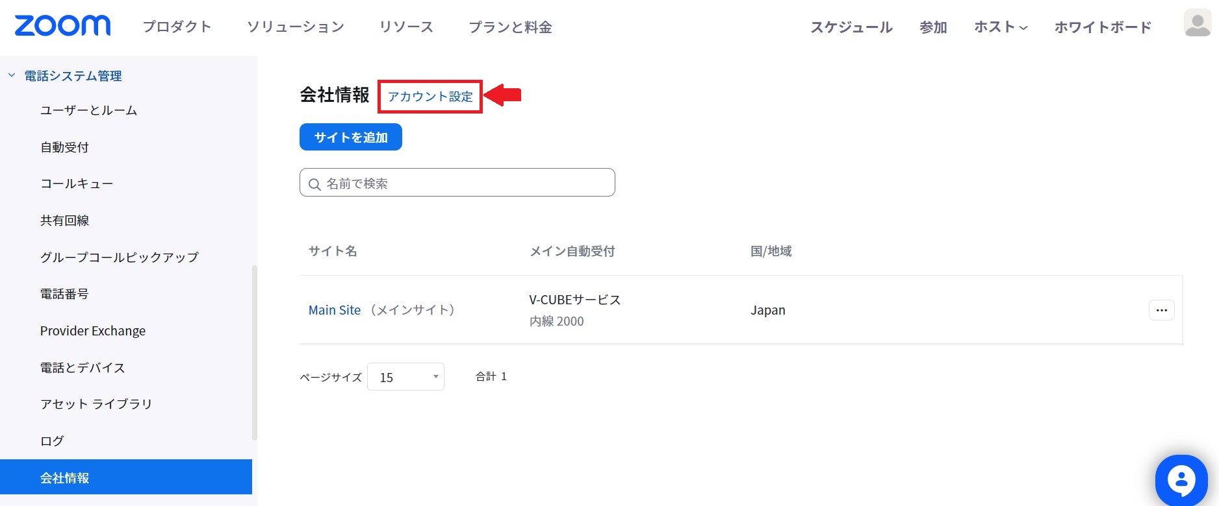
Task: Collapse the 電話システム管理 section
Action: (12, 76)
